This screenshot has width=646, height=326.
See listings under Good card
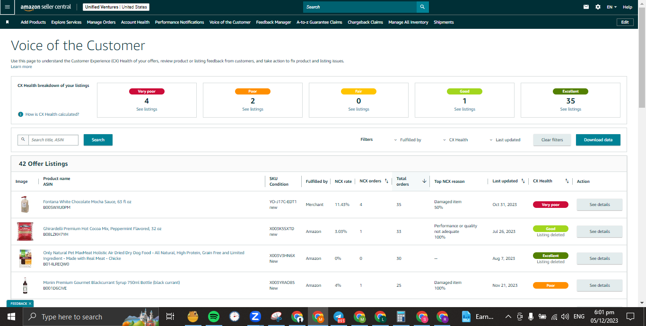tap(464, 109)
